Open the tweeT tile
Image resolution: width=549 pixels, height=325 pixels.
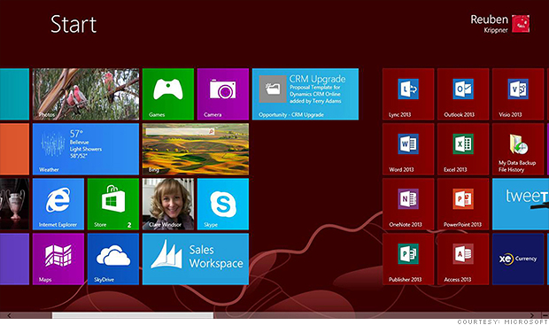(521, 204)
